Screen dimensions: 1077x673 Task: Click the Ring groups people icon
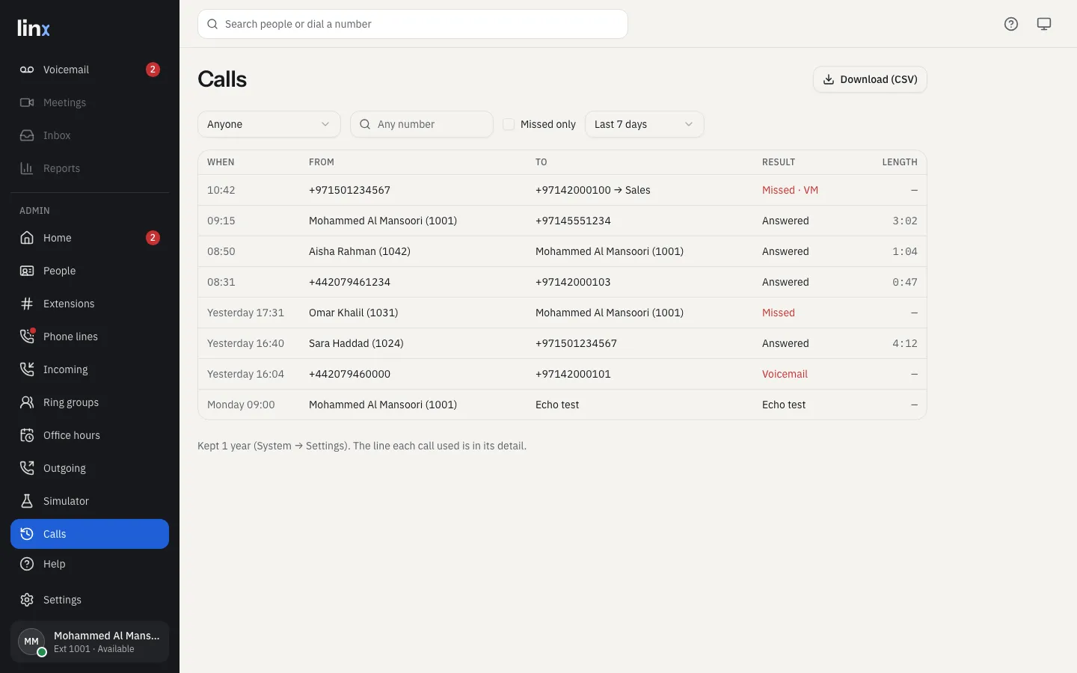click(x=27, y=402)
